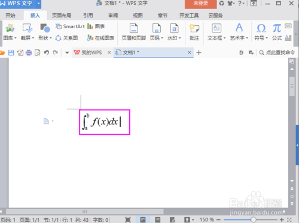Add a new document tab with plus
This screenshot has height=223, width=299.
pyautogui.click(x=199, y=53)
